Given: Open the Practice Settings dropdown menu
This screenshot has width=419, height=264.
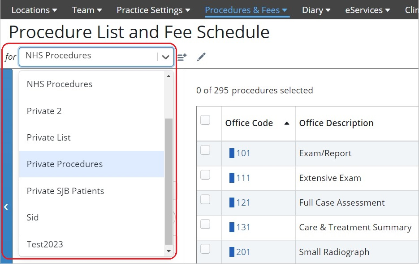Looking at the screenshot, I should click(x=153, y=10).
